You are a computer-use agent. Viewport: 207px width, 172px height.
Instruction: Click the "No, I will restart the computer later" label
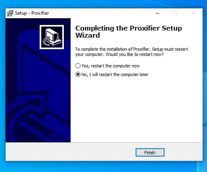[115, 75]
